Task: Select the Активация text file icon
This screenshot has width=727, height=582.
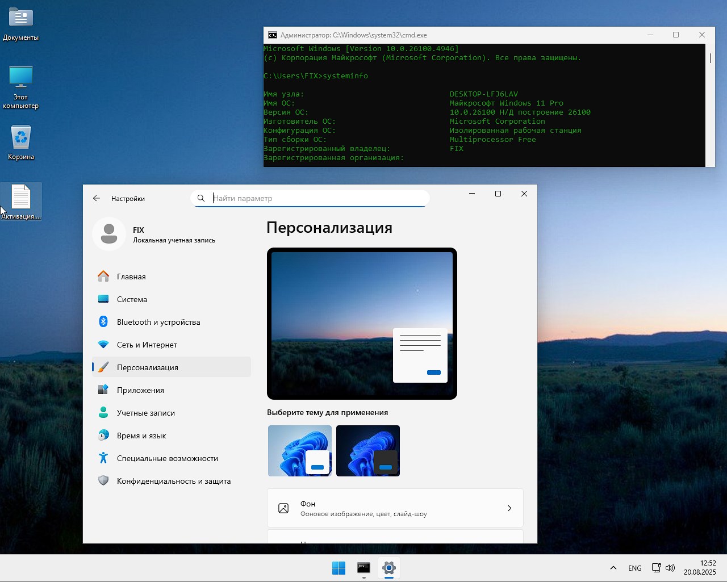Action: [x=21, y=202]
